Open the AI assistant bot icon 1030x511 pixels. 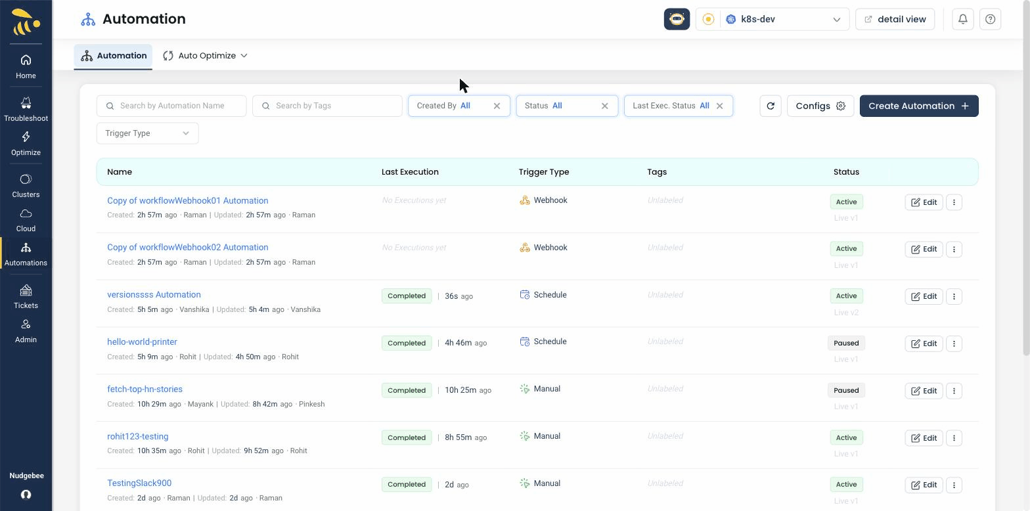click(x=677, y=19)
